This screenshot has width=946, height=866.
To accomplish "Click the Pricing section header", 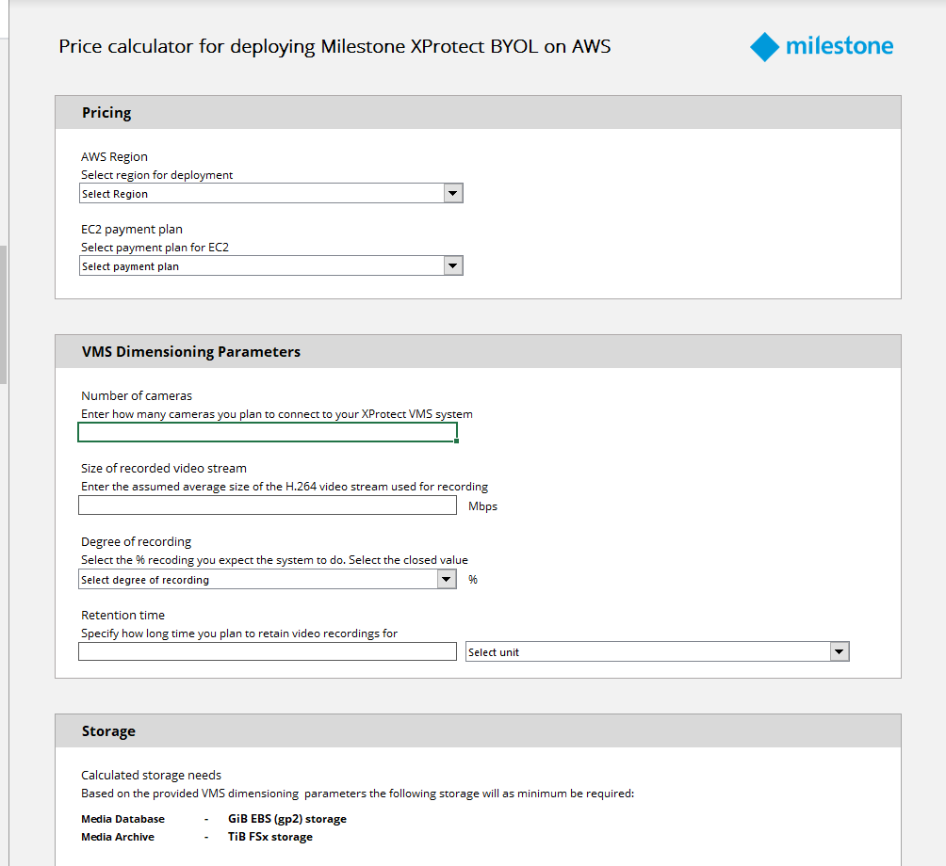I will (106, 113).
